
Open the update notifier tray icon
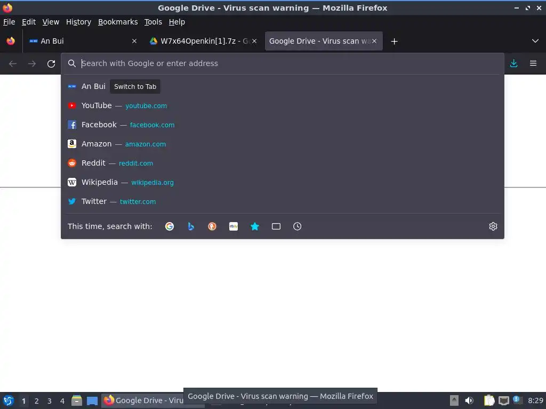(x=517, y=400)
